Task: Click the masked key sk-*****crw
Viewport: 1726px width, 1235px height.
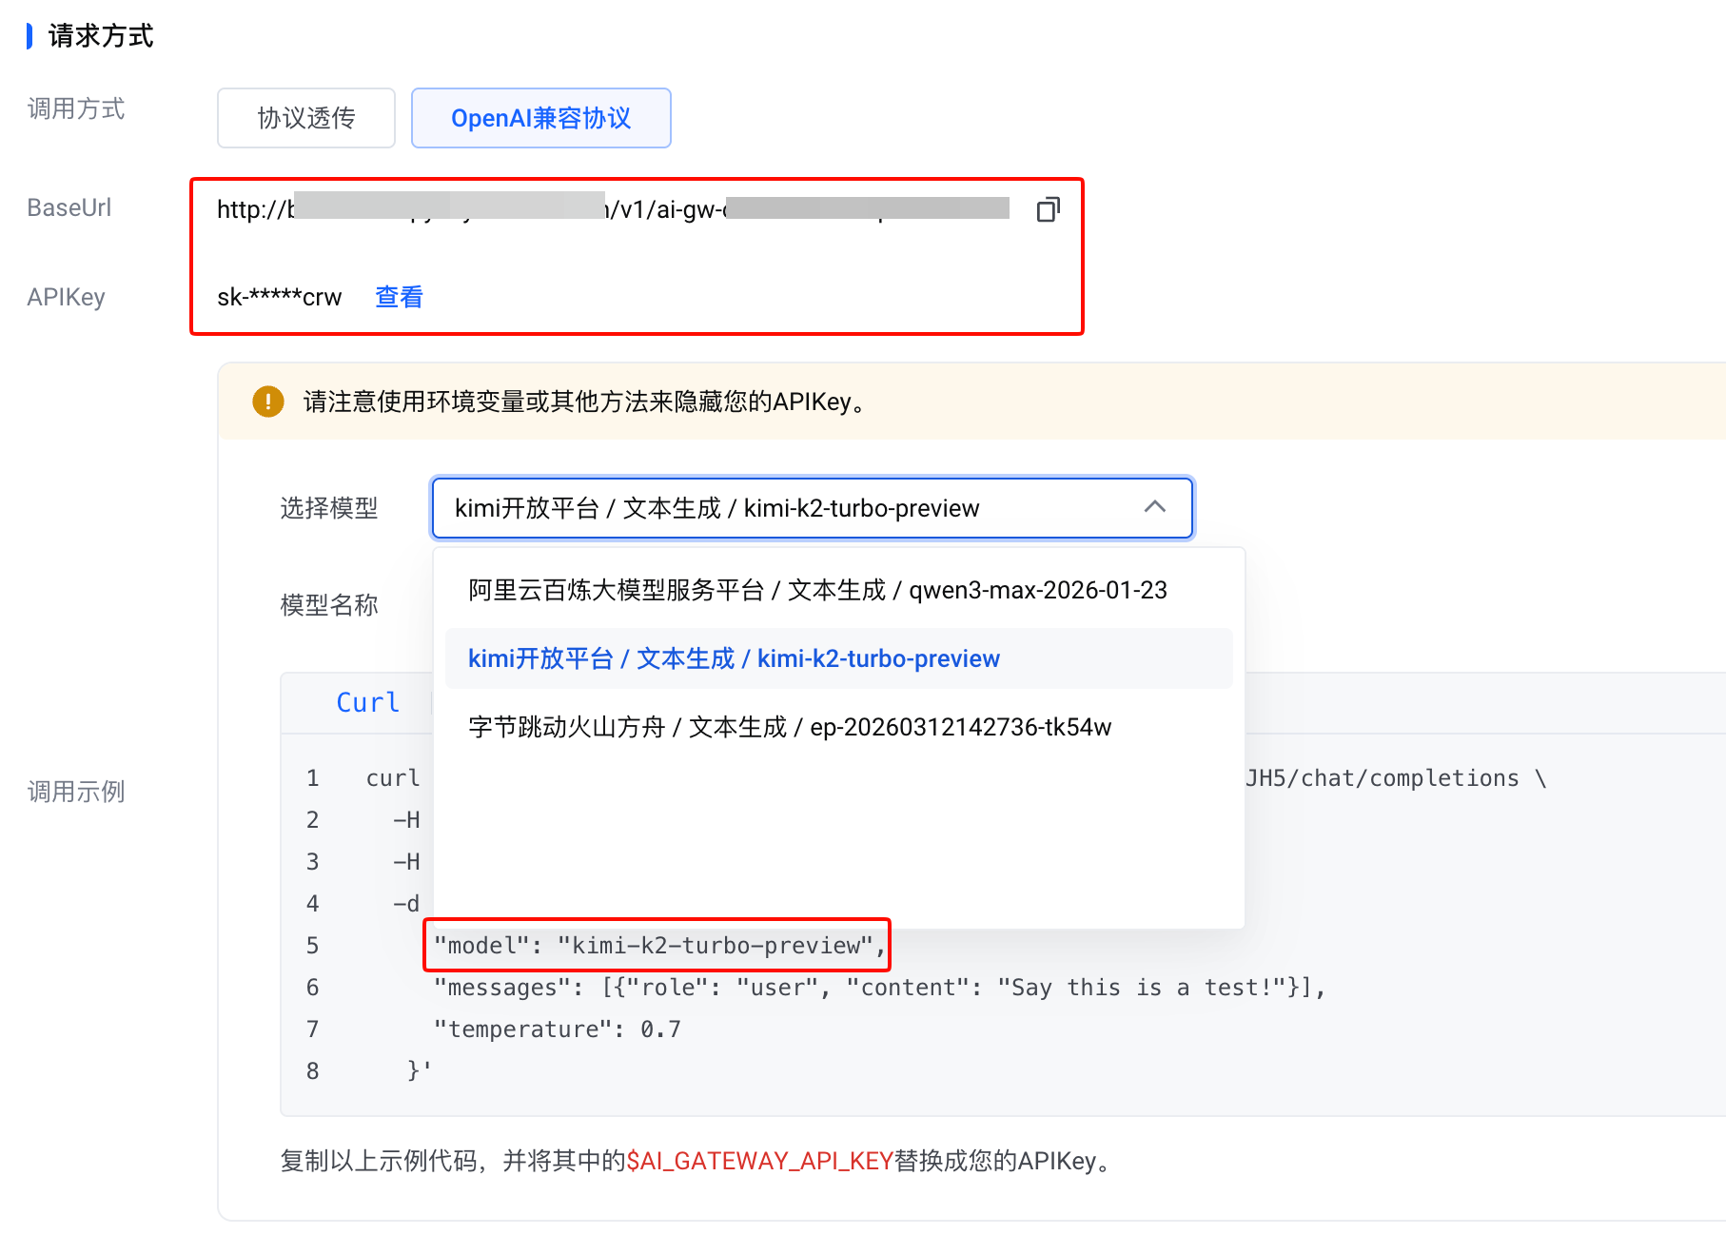Action: pos(279,297)
